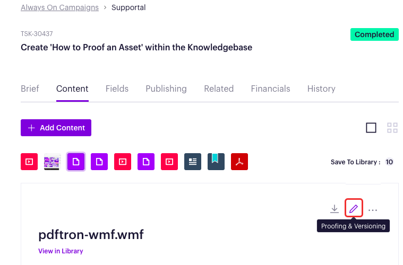Open the screenshot image thumbnail
Screen dimensions: 403x265
click(x=53, y=162)
